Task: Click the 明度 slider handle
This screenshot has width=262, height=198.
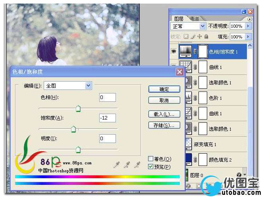Action: click(x=78, y=150)
